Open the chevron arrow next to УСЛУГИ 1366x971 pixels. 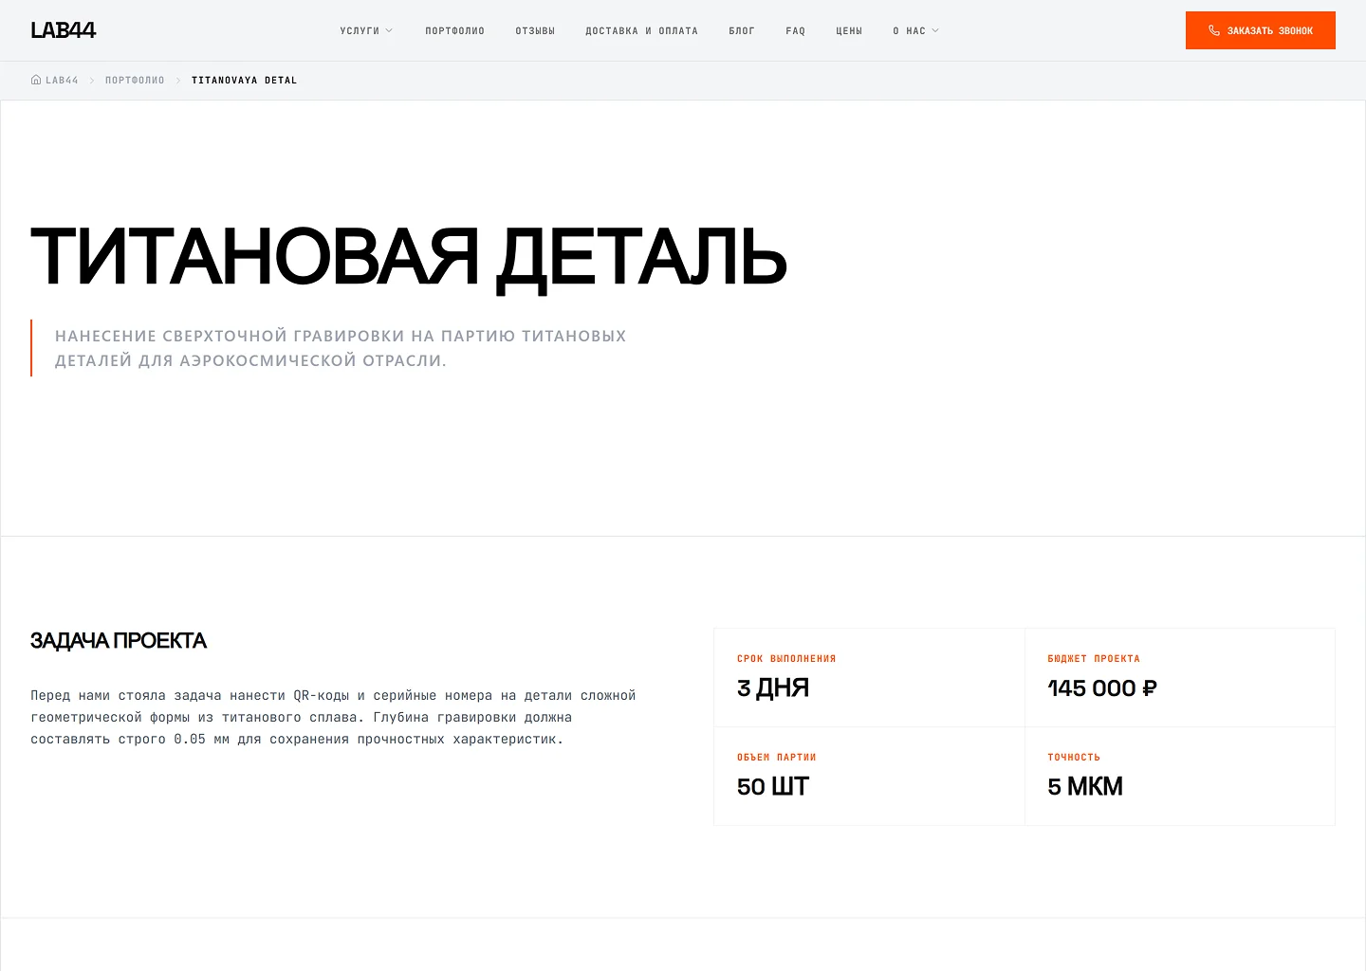[x=390, y=29]
